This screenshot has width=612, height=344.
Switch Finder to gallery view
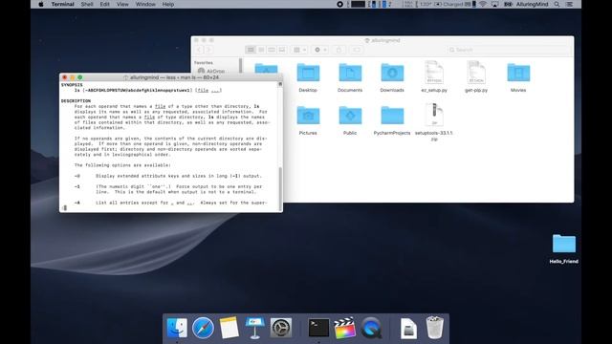click(x=282, y=50)
